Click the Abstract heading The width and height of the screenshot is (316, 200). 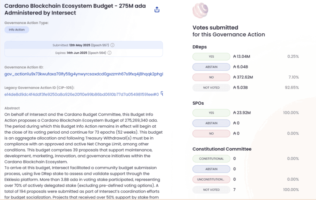click(12, 108)
